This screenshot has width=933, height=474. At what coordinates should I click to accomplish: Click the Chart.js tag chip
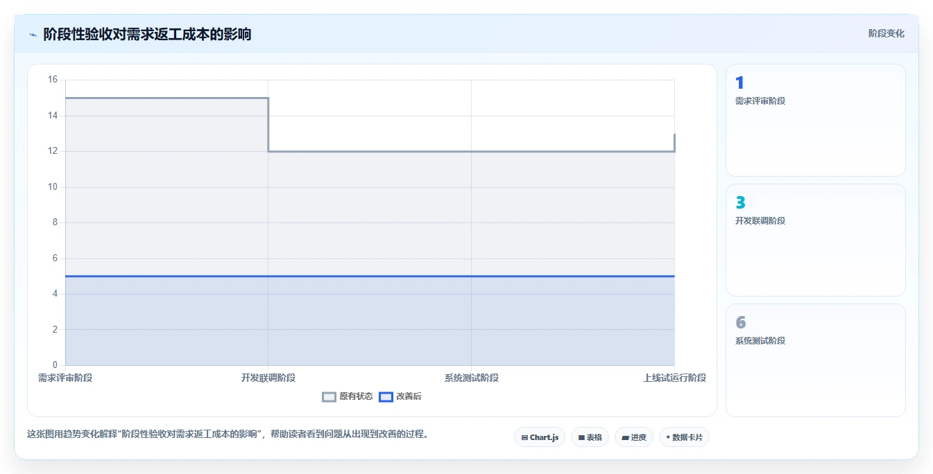[540, 437]
